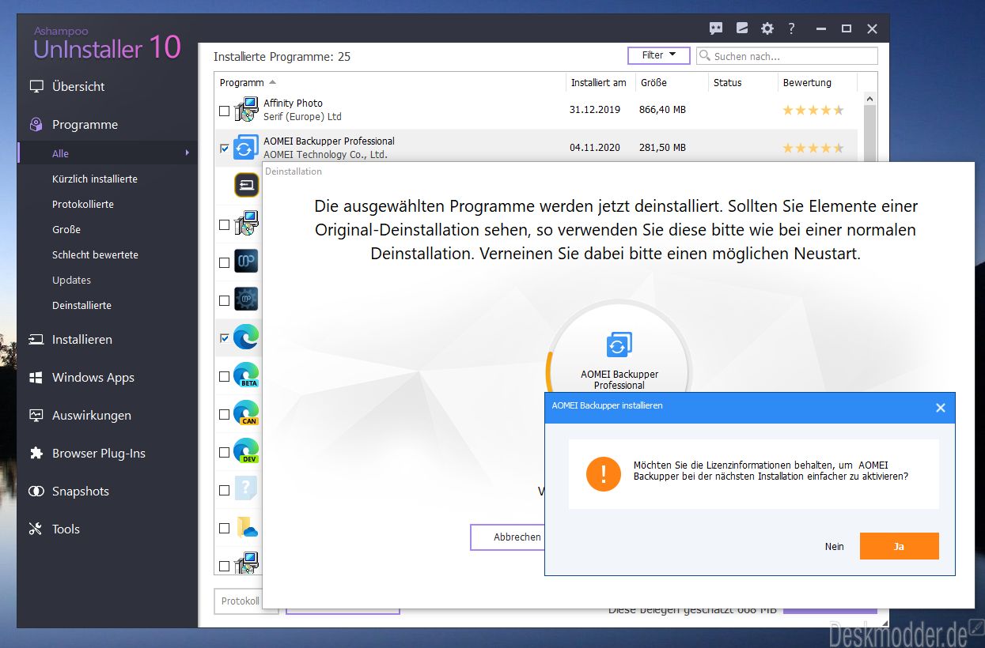The image size is (985, 648).
Task: Click the magnifier icon in the search box
Action: click(705, 56)
